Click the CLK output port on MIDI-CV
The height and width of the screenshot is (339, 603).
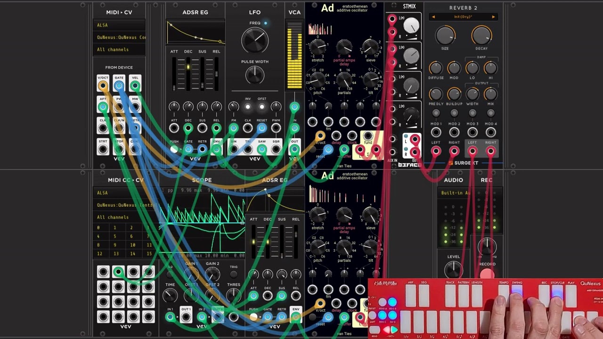[103, 128]
